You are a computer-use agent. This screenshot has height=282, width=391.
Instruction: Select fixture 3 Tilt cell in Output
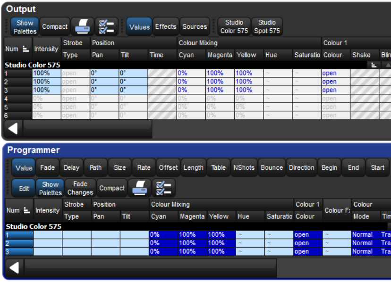133,90
